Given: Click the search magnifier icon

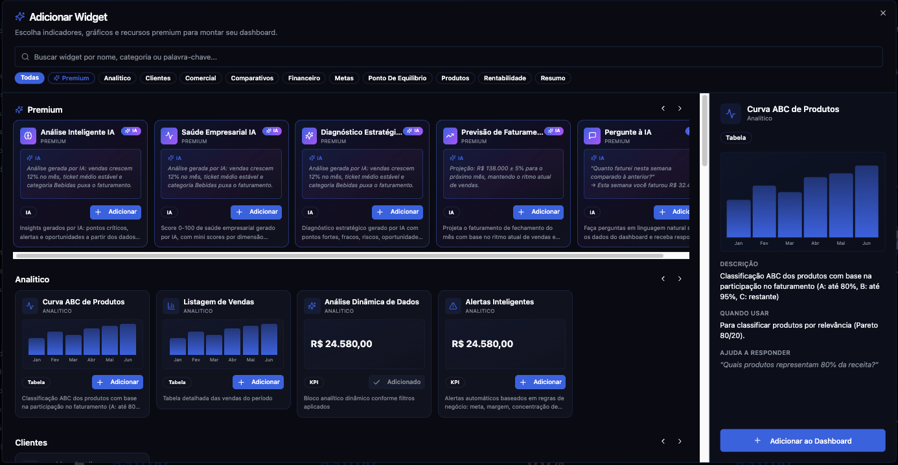Looking at the screenshot, I should tap(26, 57).
